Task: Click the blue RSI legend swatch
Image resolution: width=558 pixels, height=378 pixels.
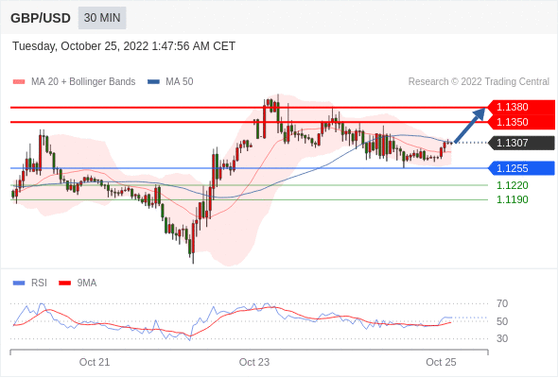Action: point(19,283)
